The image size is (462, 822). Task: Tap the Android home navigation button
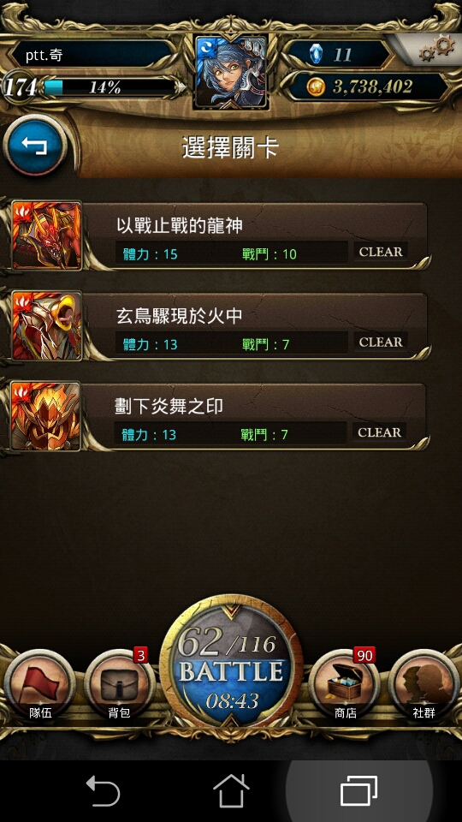[x=231, y=790]
